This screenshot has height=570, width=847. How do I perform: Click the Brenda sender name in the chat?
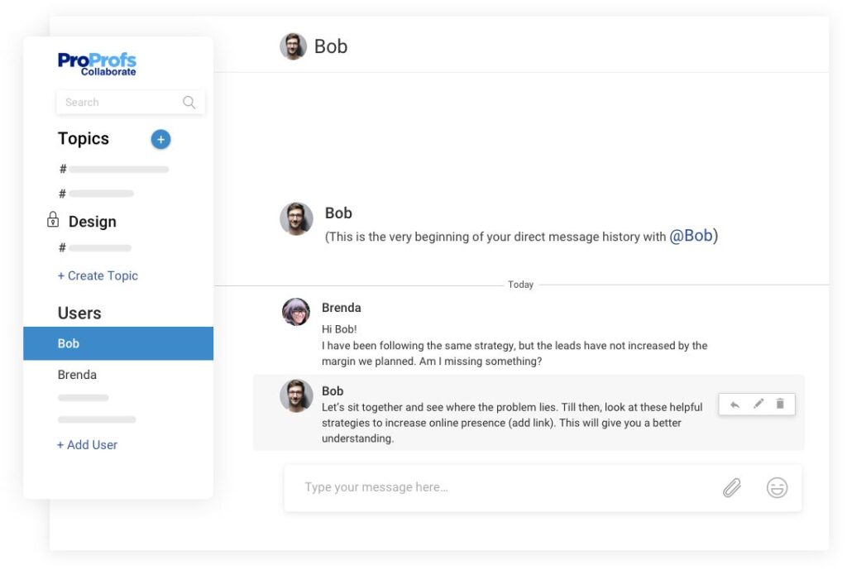click(x=342, y=308)
